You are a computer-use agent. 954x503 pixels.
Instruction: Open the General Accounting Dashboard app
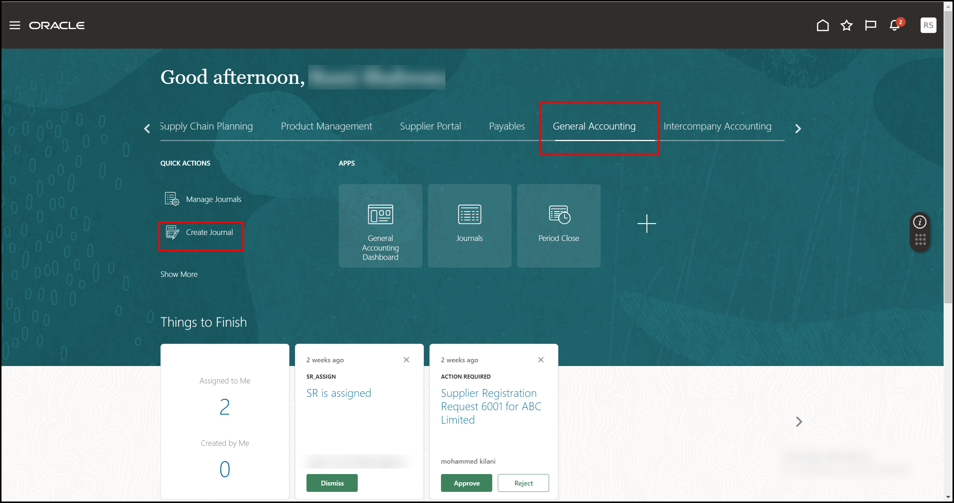380,226
